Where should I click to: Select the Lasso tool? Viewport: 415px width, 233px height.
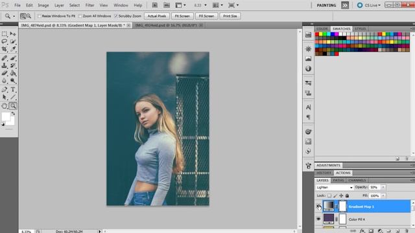(5, 41)
